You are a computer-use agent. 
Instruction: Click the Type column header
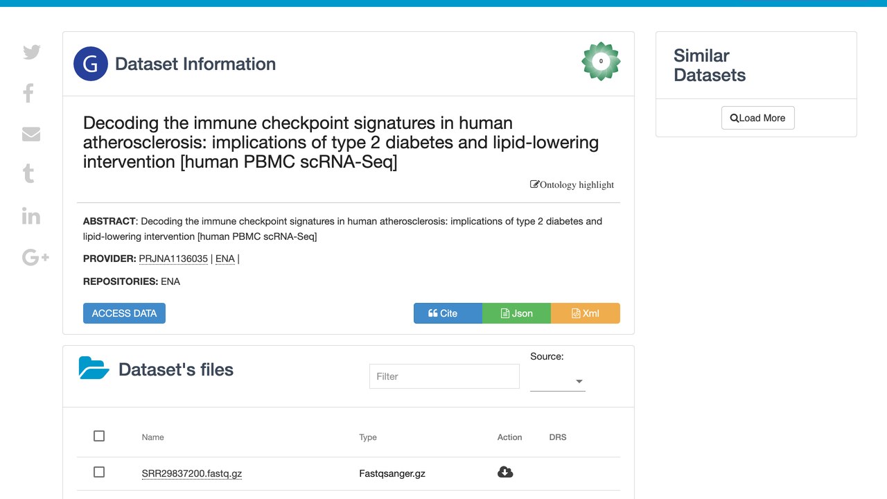point(368,437)
